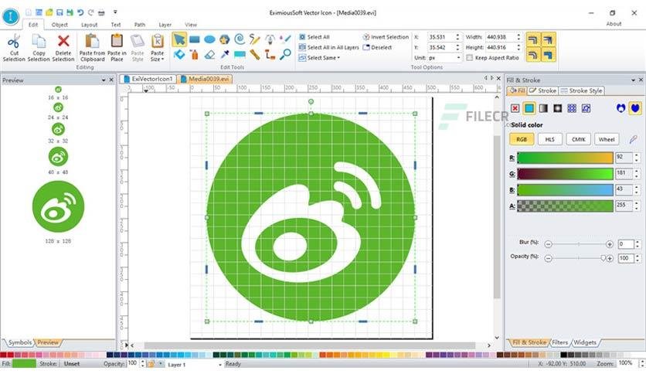
Task: Select the Rectangle shape tool
Action: (195, 39)
